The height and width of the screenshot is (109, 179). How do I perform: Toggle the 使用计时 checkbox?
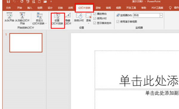(x=95, y=19)
